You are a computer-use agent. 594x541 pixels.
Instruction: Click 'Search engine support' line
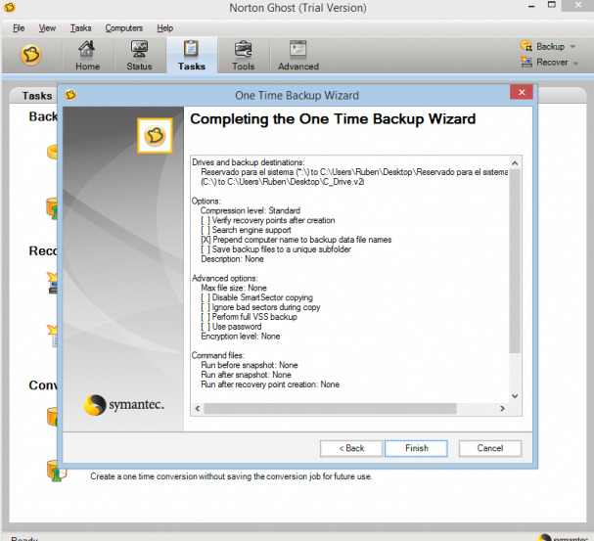pyautogui.click(x=246, y=230)
